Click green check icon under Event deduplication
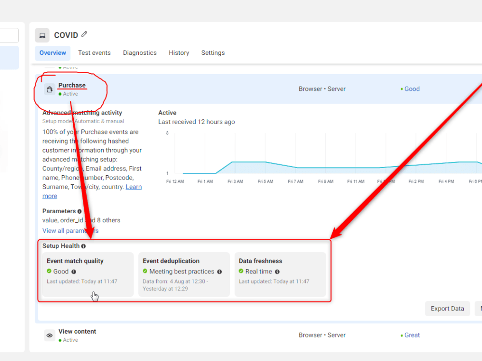The image size is (482, 361). [x=145, y=271]
